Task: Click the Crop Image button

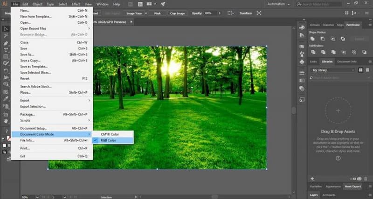Action: pos(178,14)
